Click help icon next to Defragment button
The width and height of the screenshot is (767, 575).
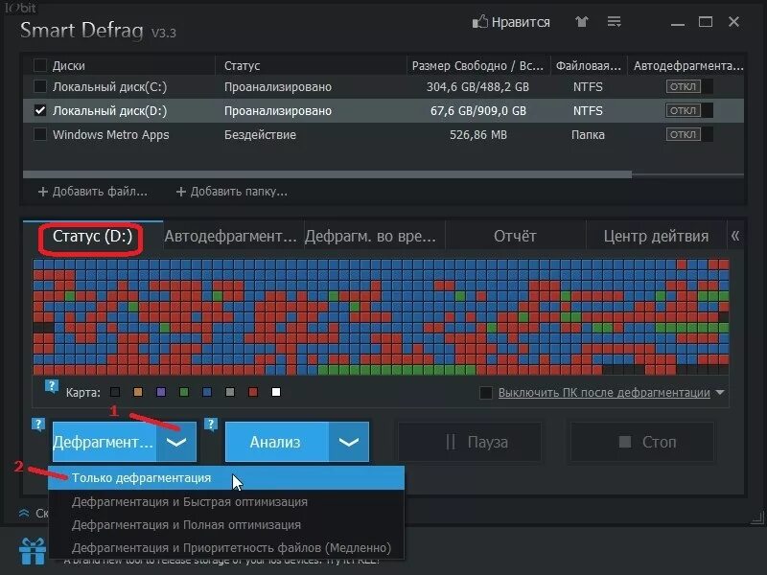point(38,424)
